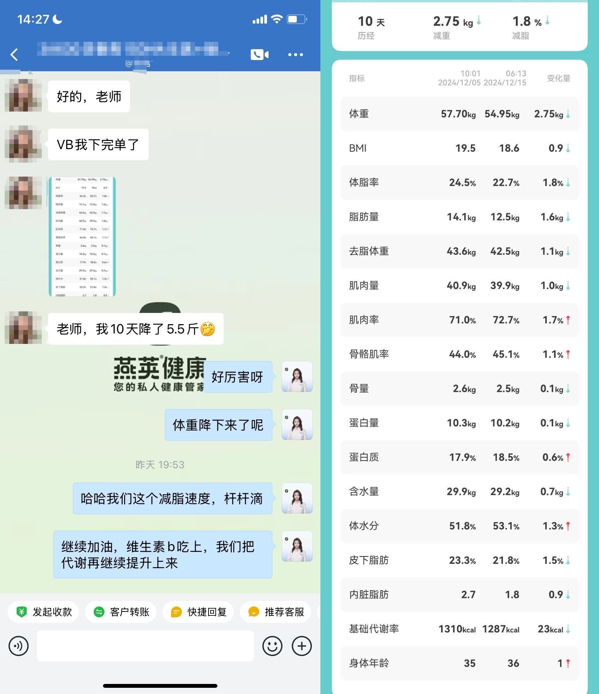Open the 体重 row in report
599x694 pixels.
coord(460,114)
